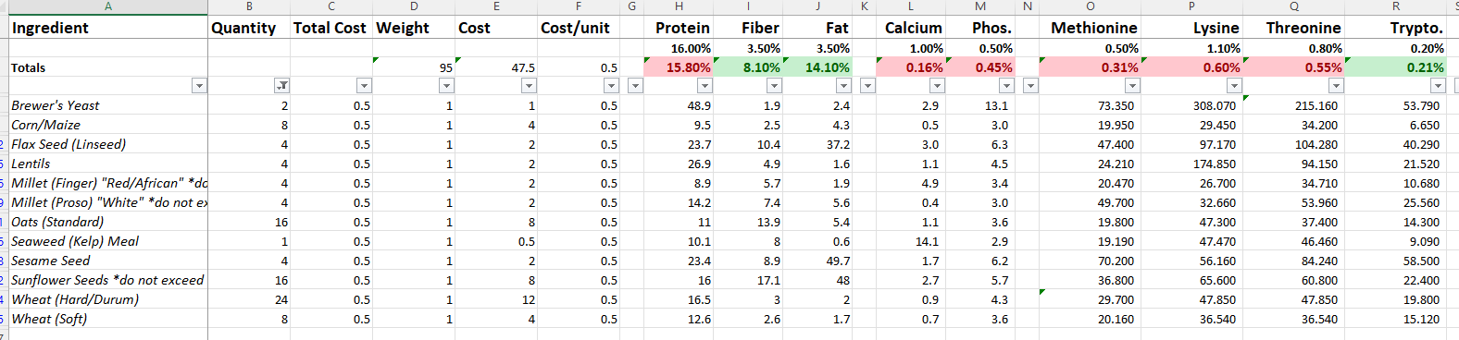Open the Cost/unit filter dropdown
This screenshot has height=340, width=1459.
tap(611, 86)
